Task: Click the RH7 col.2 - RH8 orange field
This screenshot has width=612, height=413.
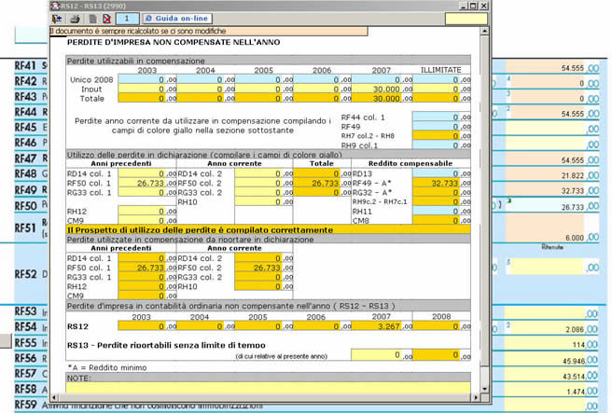Action: 436,136
